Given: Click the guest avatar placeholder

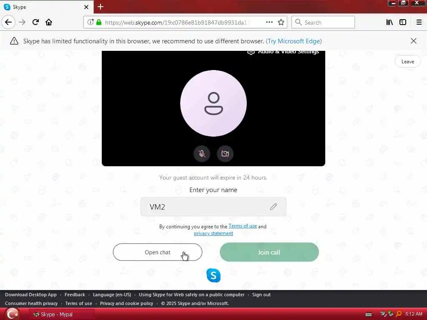Looking at the screenshot, I should [x=213, y=103].
